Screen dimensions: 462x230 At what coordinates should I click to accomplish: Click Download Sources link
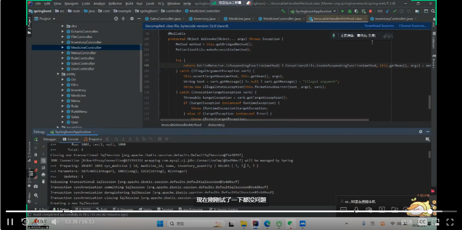point(379,26)
